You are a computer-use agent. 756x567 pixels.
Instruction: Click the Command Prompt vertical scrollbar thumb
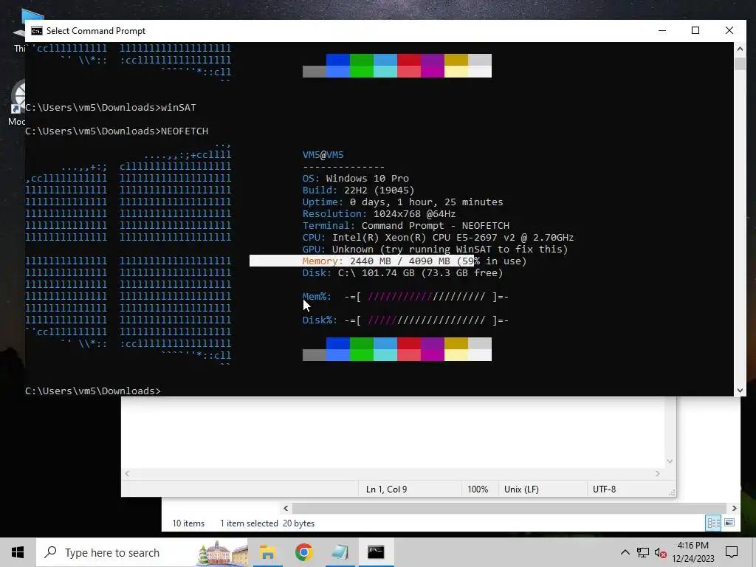tap(740, 63)
